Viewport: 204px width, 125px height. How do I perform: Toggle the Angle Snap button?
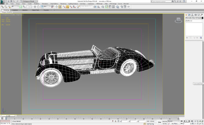pyautogui.click(x=68, y=7)
